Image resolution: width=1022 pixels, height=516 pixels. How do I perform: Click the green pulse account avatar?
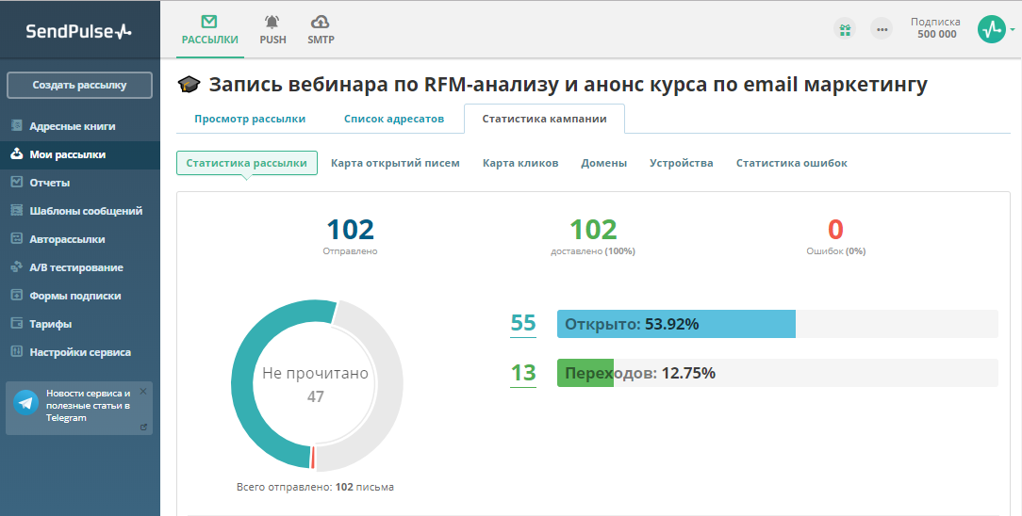click(992, 29)
